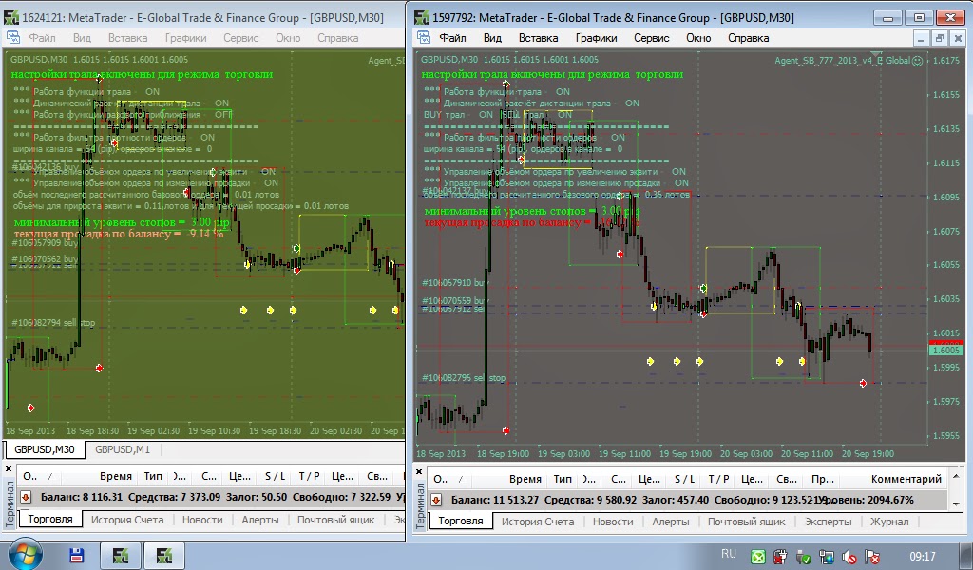The image size is (973, 570).
Task: Open Windows Start button
Action: [x=25, y=555]
